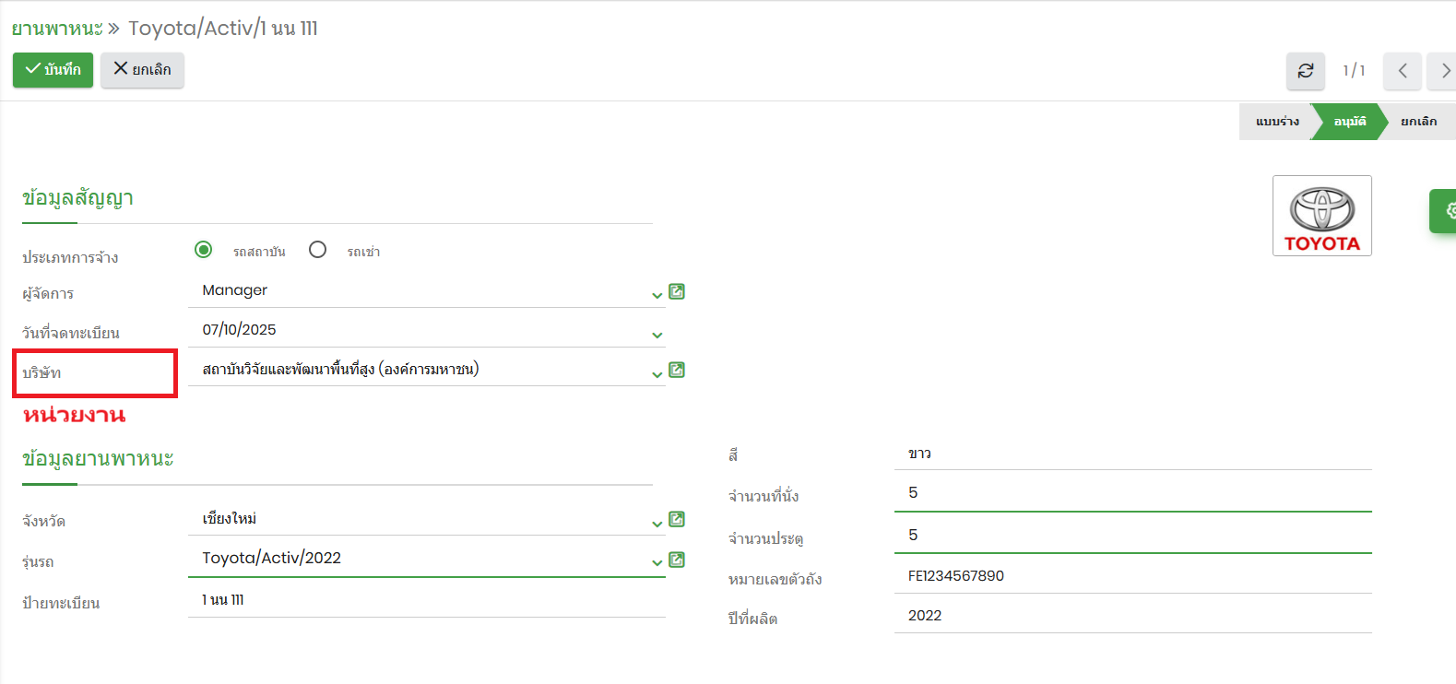Image resolution: width=1456 pixels, height=684 pixels.
Task: Open province external link icon
Action: click(x=676, y=519)
